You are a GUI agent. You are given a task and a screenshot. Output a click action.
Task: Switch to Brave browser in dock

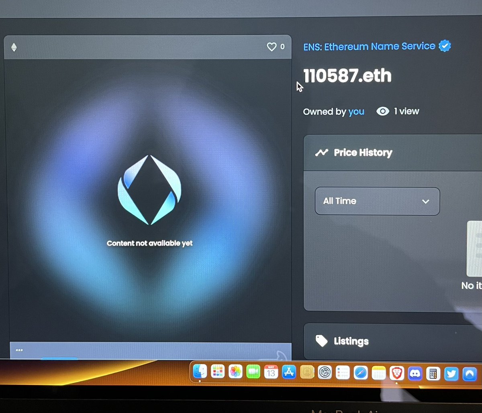(397, 374)
